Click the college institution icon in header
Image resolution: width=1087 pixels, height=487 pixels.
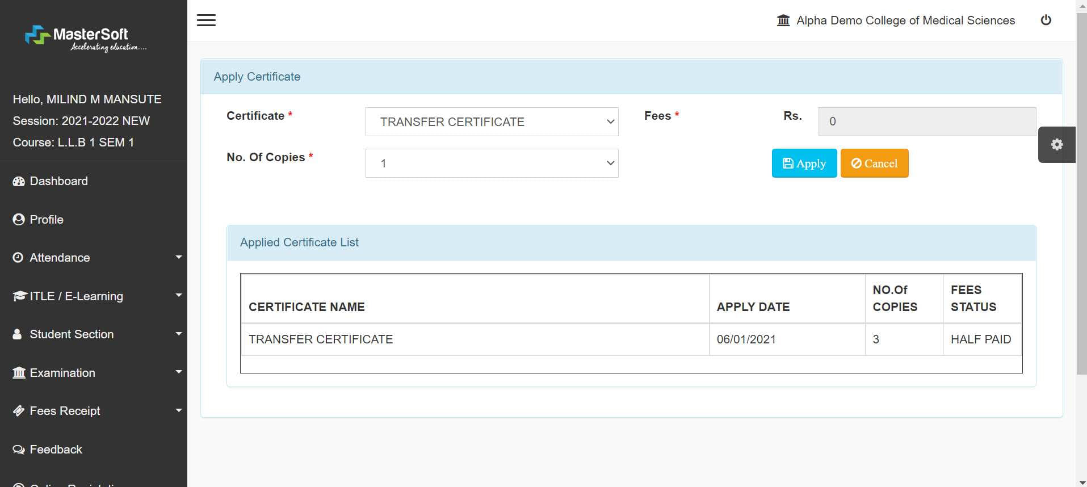(783, 20)
